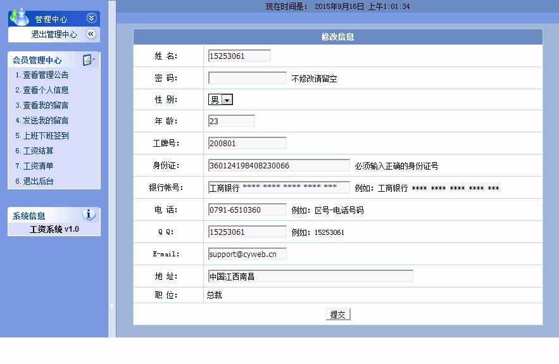
Task: Click the 必须输入正确的身份证号 hint
Action: coord(396,166)
